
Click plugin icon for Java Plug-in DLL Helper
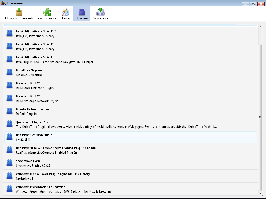point(10,59)
